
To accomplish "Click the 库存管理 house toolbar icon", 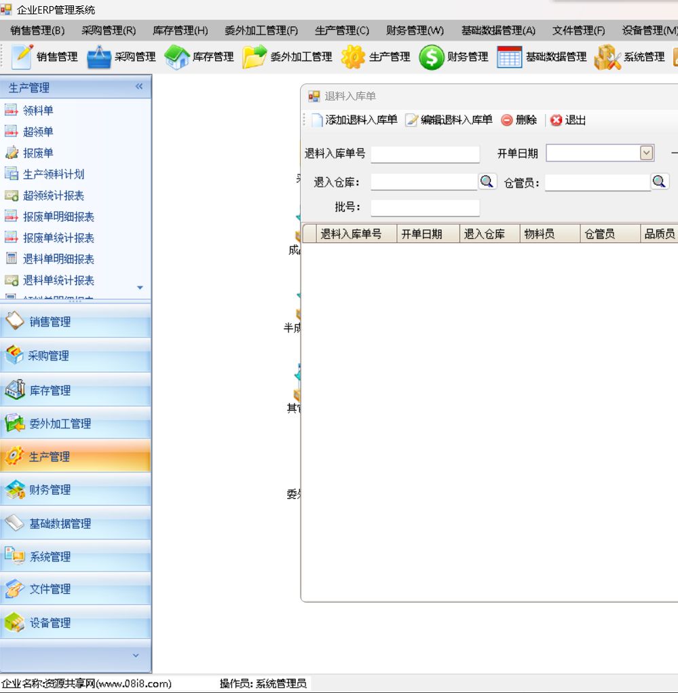I will click(x=176, y=57).
